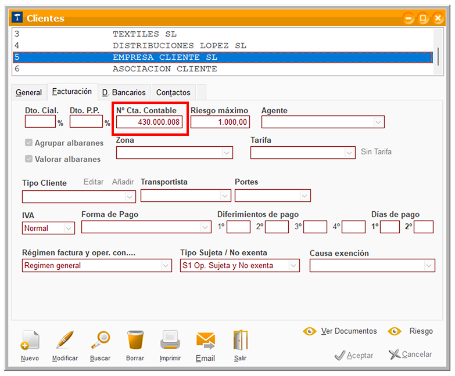
Task: Close the Clientes window
Action: (438, 18)
